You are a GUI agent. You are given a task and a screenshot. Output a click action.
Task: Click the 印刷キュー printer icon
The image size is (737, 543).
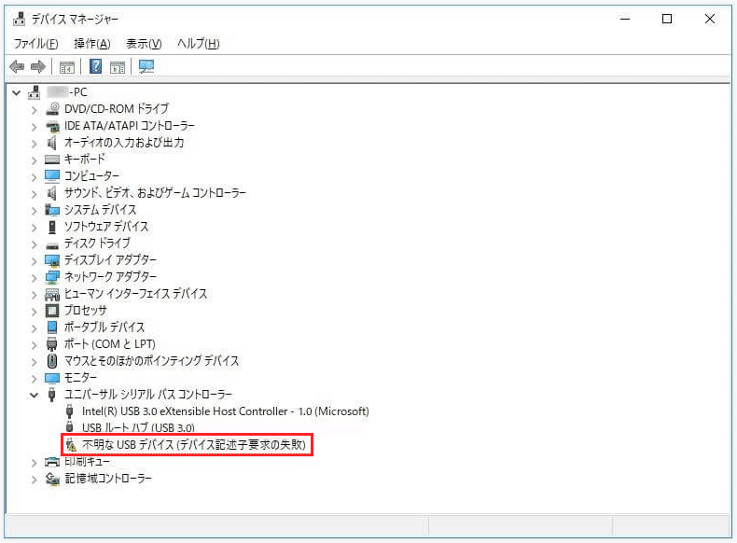[x=52, y=462]
